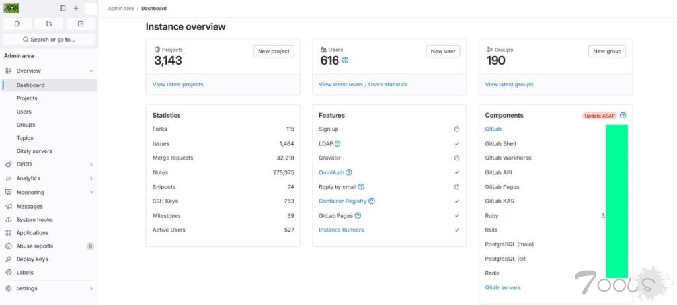Open Users statistics link
Viewport: 677px width, 305px height.
coord(387,85)
